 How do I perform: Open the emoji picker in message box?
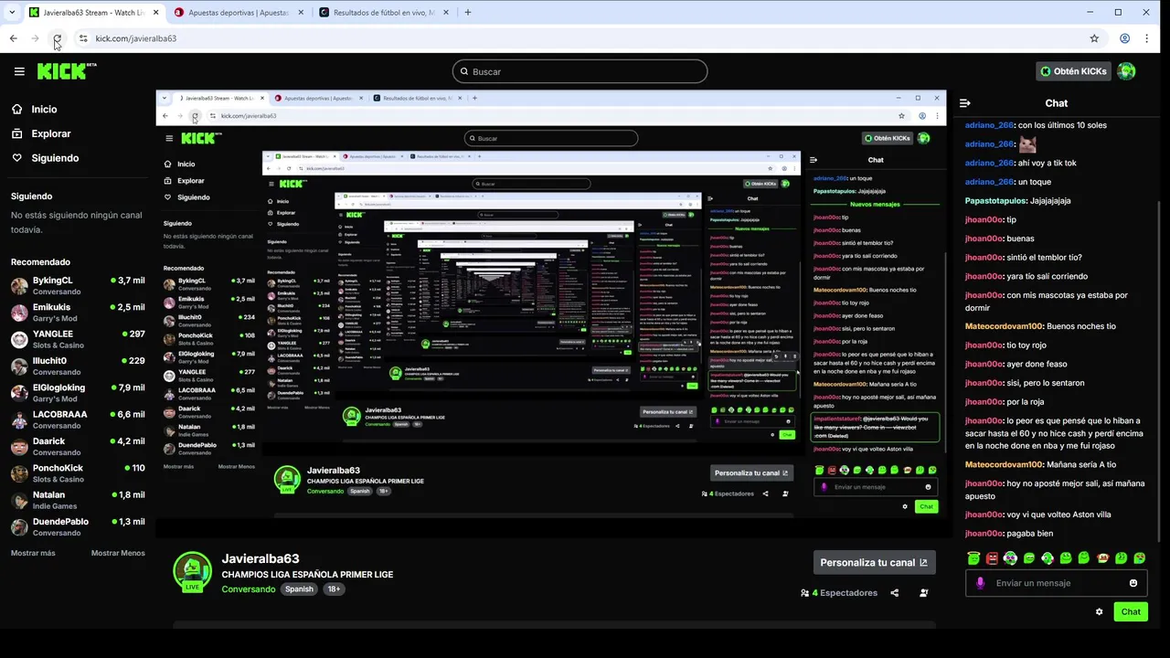1133,583
